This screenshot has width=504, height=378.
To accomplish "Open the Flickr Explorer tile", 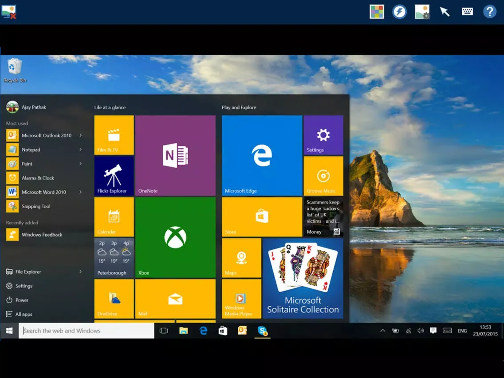I will click(x=114, y=176).
